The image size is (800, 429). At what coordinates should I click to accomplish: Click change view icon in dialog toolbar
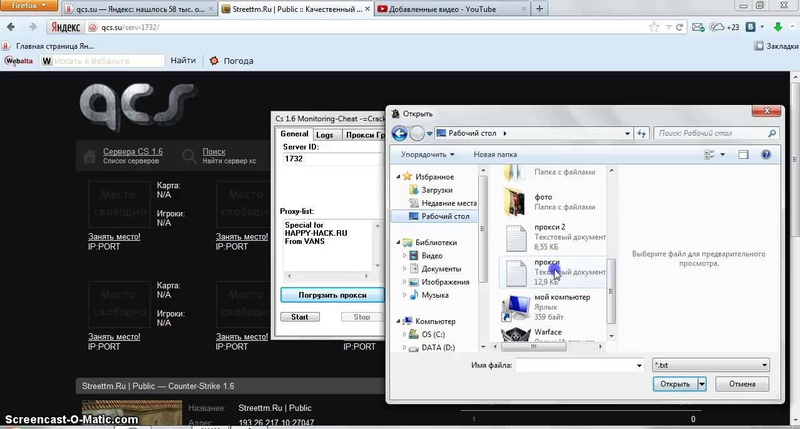point(709,154)
